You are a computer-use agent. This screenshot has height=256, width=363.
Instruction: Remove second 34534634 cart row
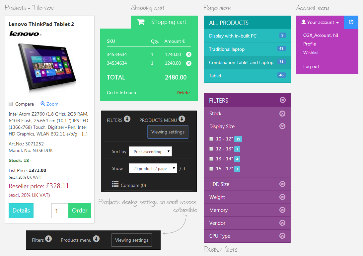[x=189, y=63]
